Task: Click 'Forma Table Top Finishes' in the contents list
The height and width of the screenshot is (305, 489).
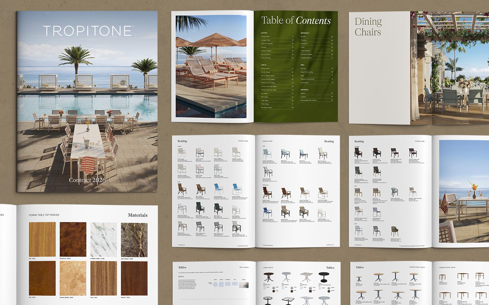Action: click(308, 100)
